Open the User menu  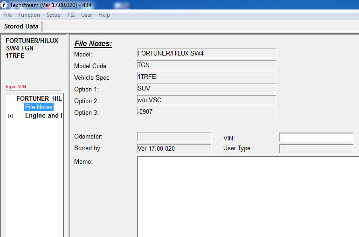click(87, 15)
